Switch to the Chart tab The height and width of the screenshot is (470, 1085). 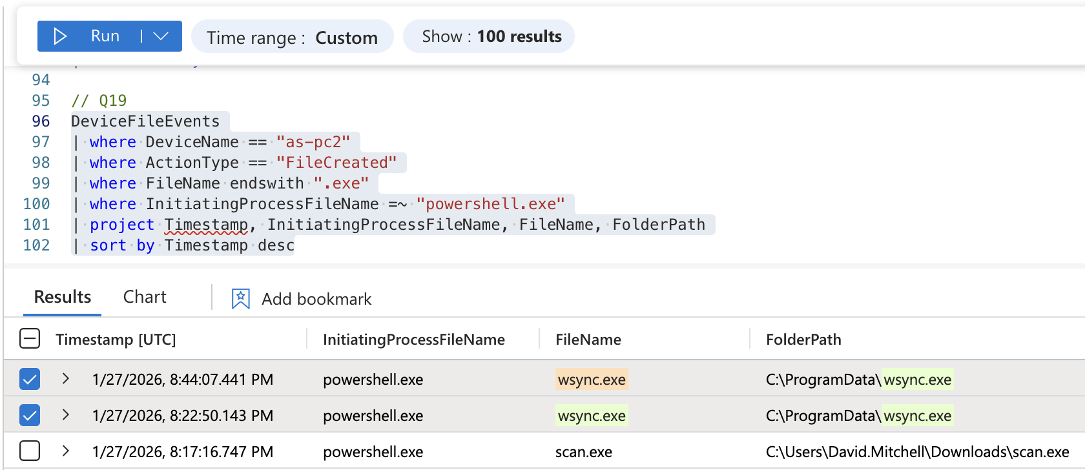145,297
